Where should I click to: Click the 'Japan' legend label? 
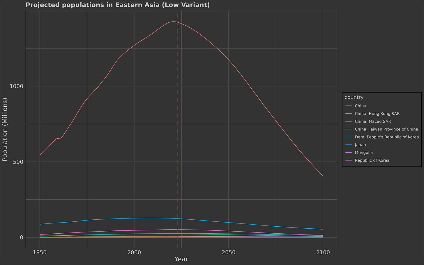pos(361,145)
